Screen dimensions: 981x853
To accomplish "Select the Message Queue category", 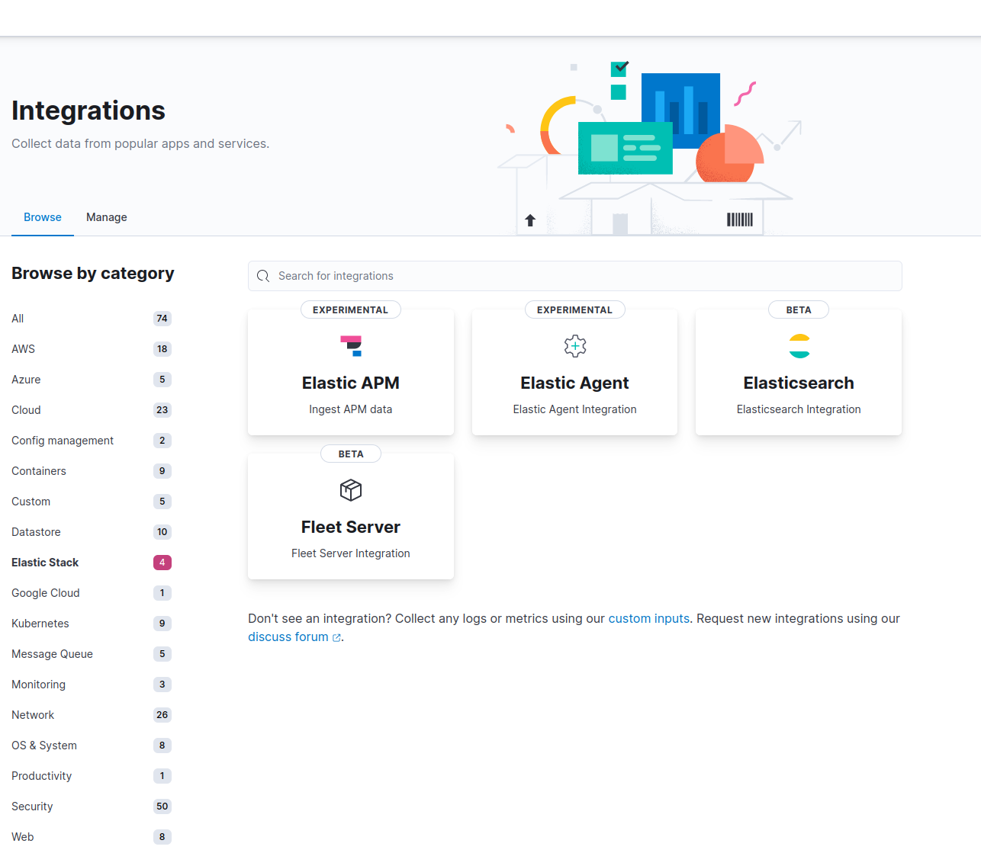I will coord(92,654).
